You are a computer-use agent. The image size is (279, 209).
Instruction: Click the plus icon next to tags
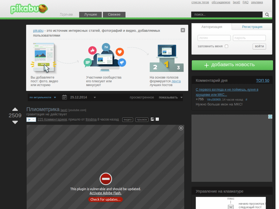tap(157, 119)
